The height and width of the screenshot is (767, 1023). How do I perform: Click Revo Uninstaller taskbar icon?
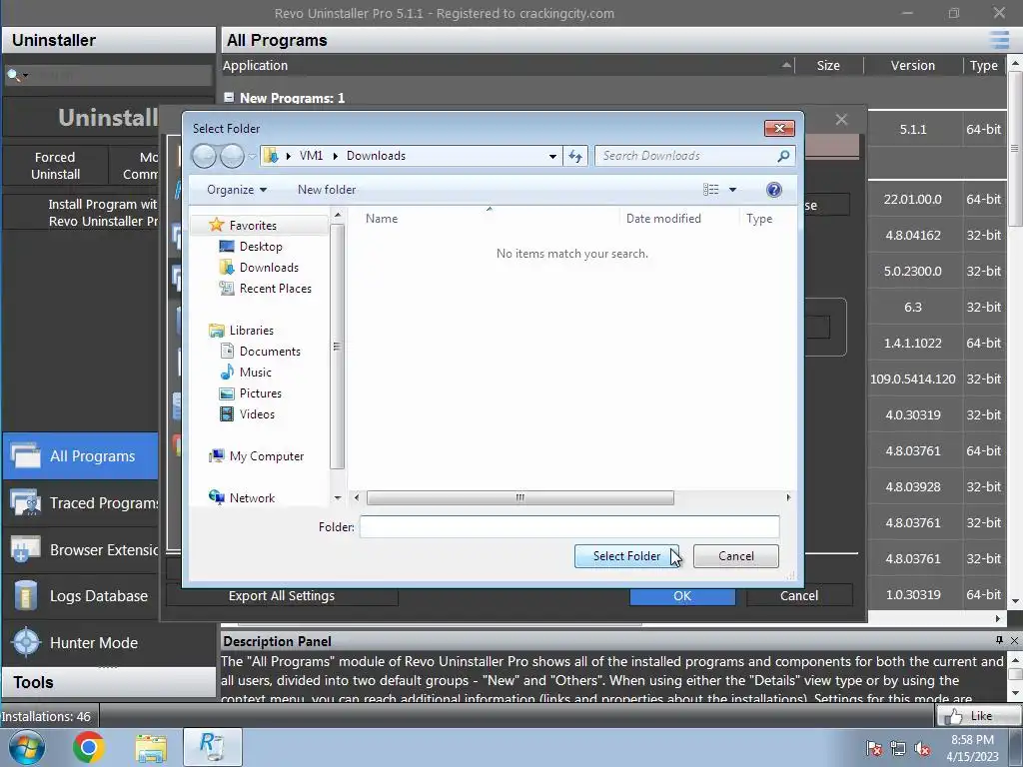coord(213,747)
